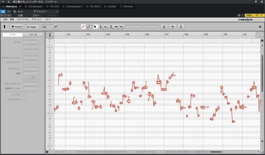Image resolution: width=265 pixels, height=155 pixels.
Task: Switch to the 3 - Pro EQ tab
Action: coord(53,7)
